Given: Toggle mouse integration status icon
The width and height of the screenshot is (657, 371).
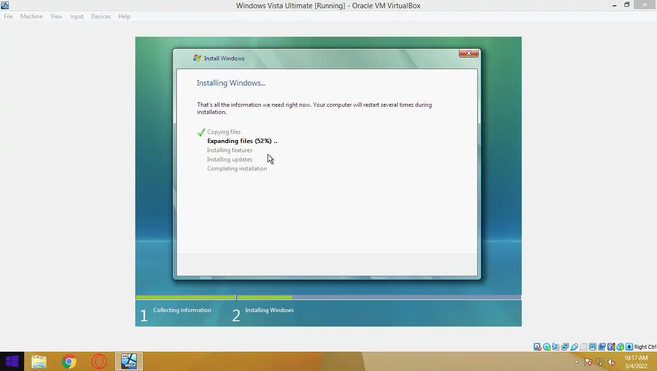Looking at the screenshot, I should point(620,347).
